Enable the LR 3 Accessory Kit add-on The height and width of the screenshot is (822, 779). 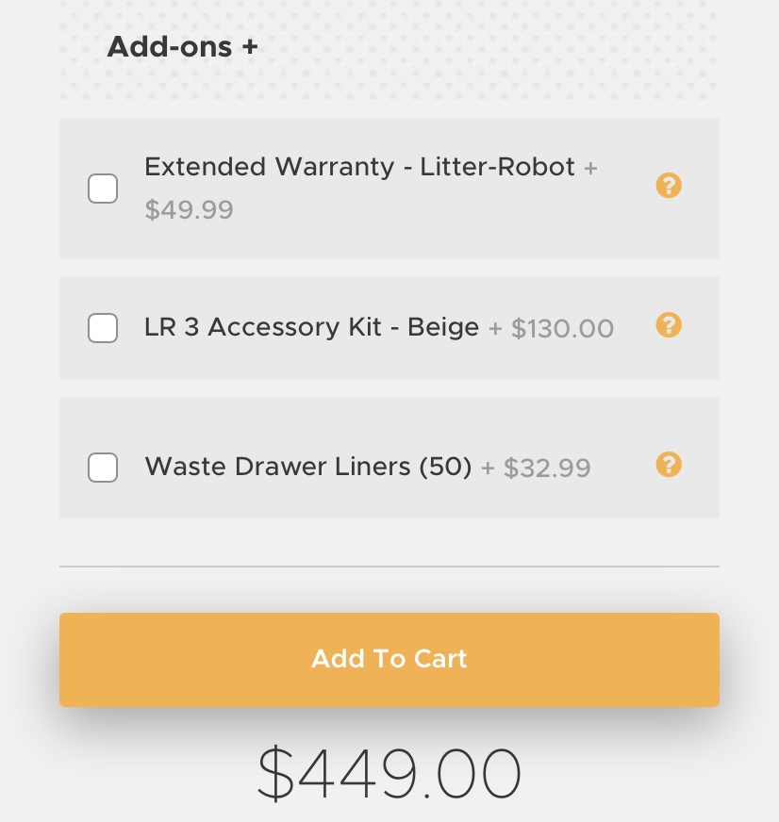tap(103, 328)
